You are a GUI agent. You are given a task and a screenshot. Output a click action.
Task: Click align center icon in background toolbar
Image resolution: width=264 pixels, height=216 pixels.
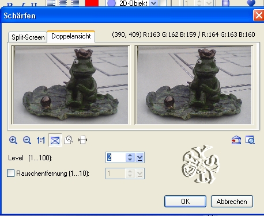pos(63,3)
